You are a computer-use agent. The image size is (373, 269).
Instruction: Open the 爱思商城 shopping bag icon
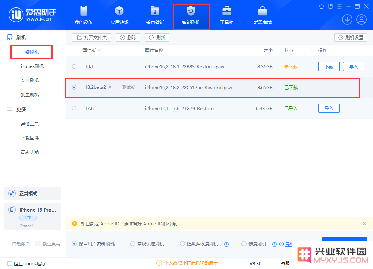tap(262, 11)
